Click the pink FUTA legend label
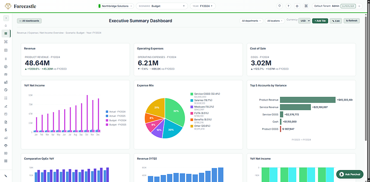 click(201, 113)
